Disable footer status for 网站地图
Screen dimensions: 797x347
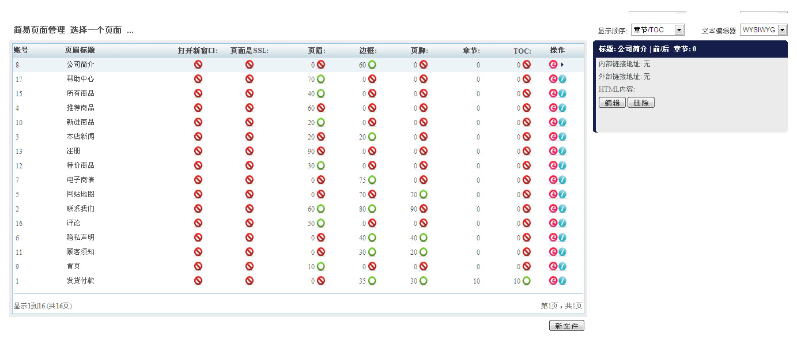coord(424,194)
